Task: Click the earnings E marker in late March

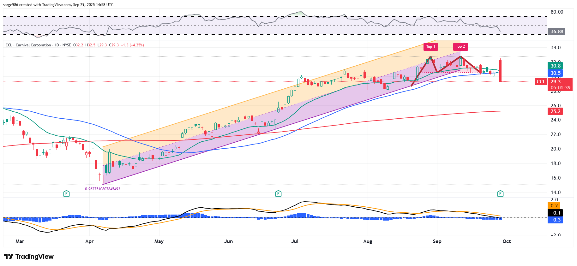Action: (66, 193)
